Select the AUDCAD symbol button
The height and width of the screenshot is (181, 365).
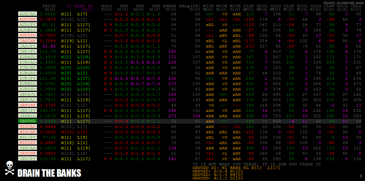pos(28,14)
